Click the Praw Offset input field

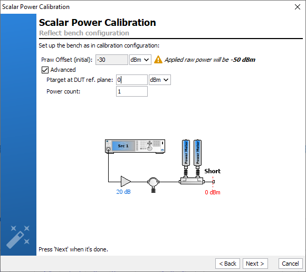[112, 60]
